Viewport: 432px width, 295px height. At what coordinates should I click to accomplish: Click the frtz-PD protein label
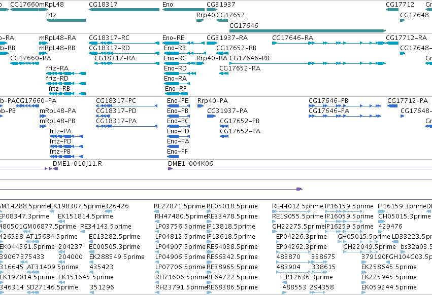pyautogui.click(x=60, y=141)
